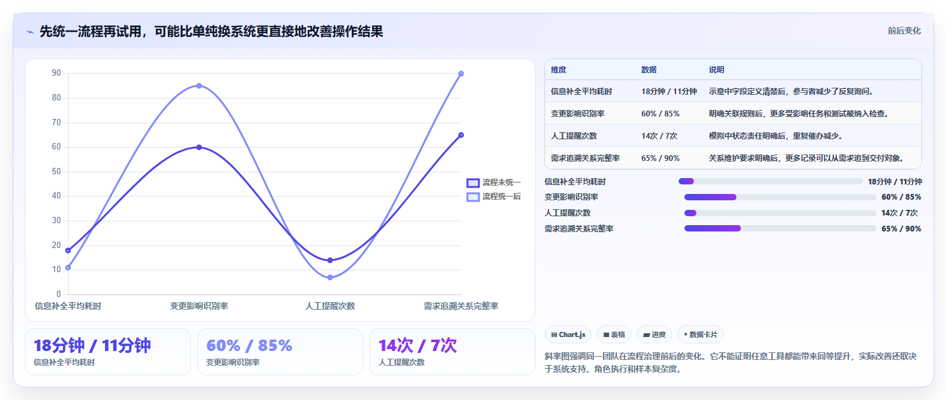Viewport: 947px width, 400px height.
Task: Click the 信息补全平均耗时 x-axis label on the chart
Action: point(68,307)
